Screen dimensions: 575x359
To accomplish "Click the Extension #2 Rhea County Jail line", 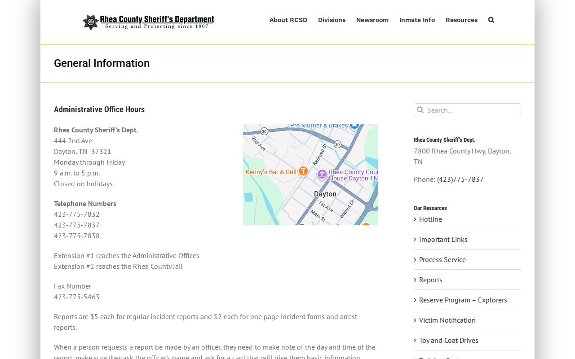I will (118, 266).
